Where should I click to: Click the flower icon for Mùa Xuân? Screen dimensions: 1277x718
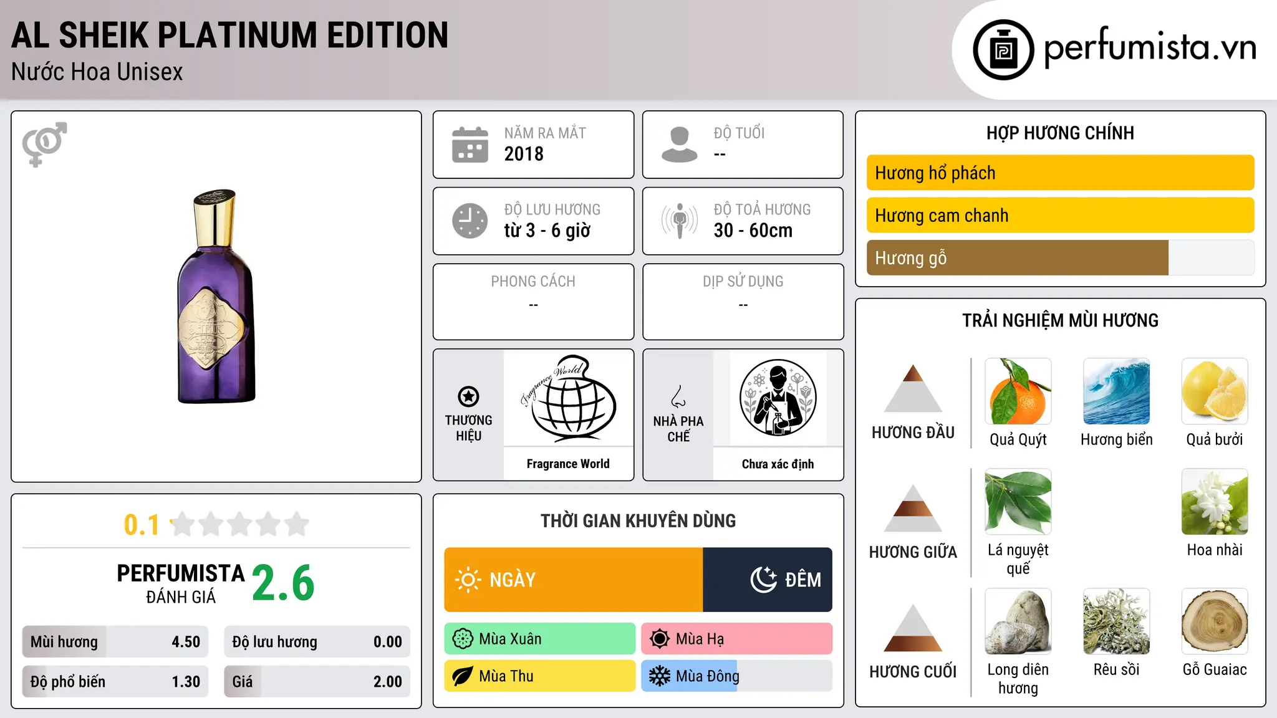tap(463, 639)
